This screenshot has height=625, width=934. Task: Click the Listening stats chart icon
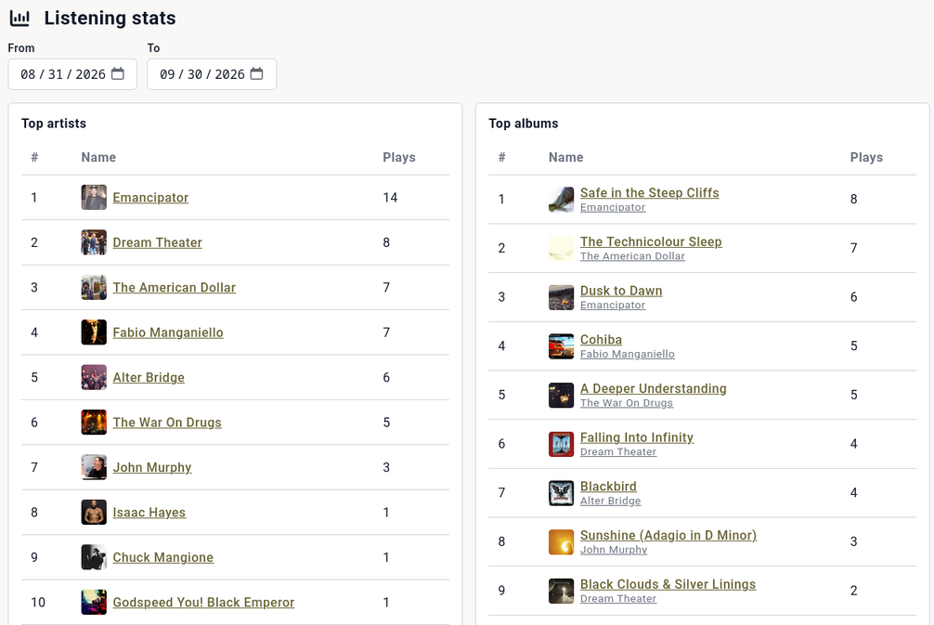coord(19,18)
